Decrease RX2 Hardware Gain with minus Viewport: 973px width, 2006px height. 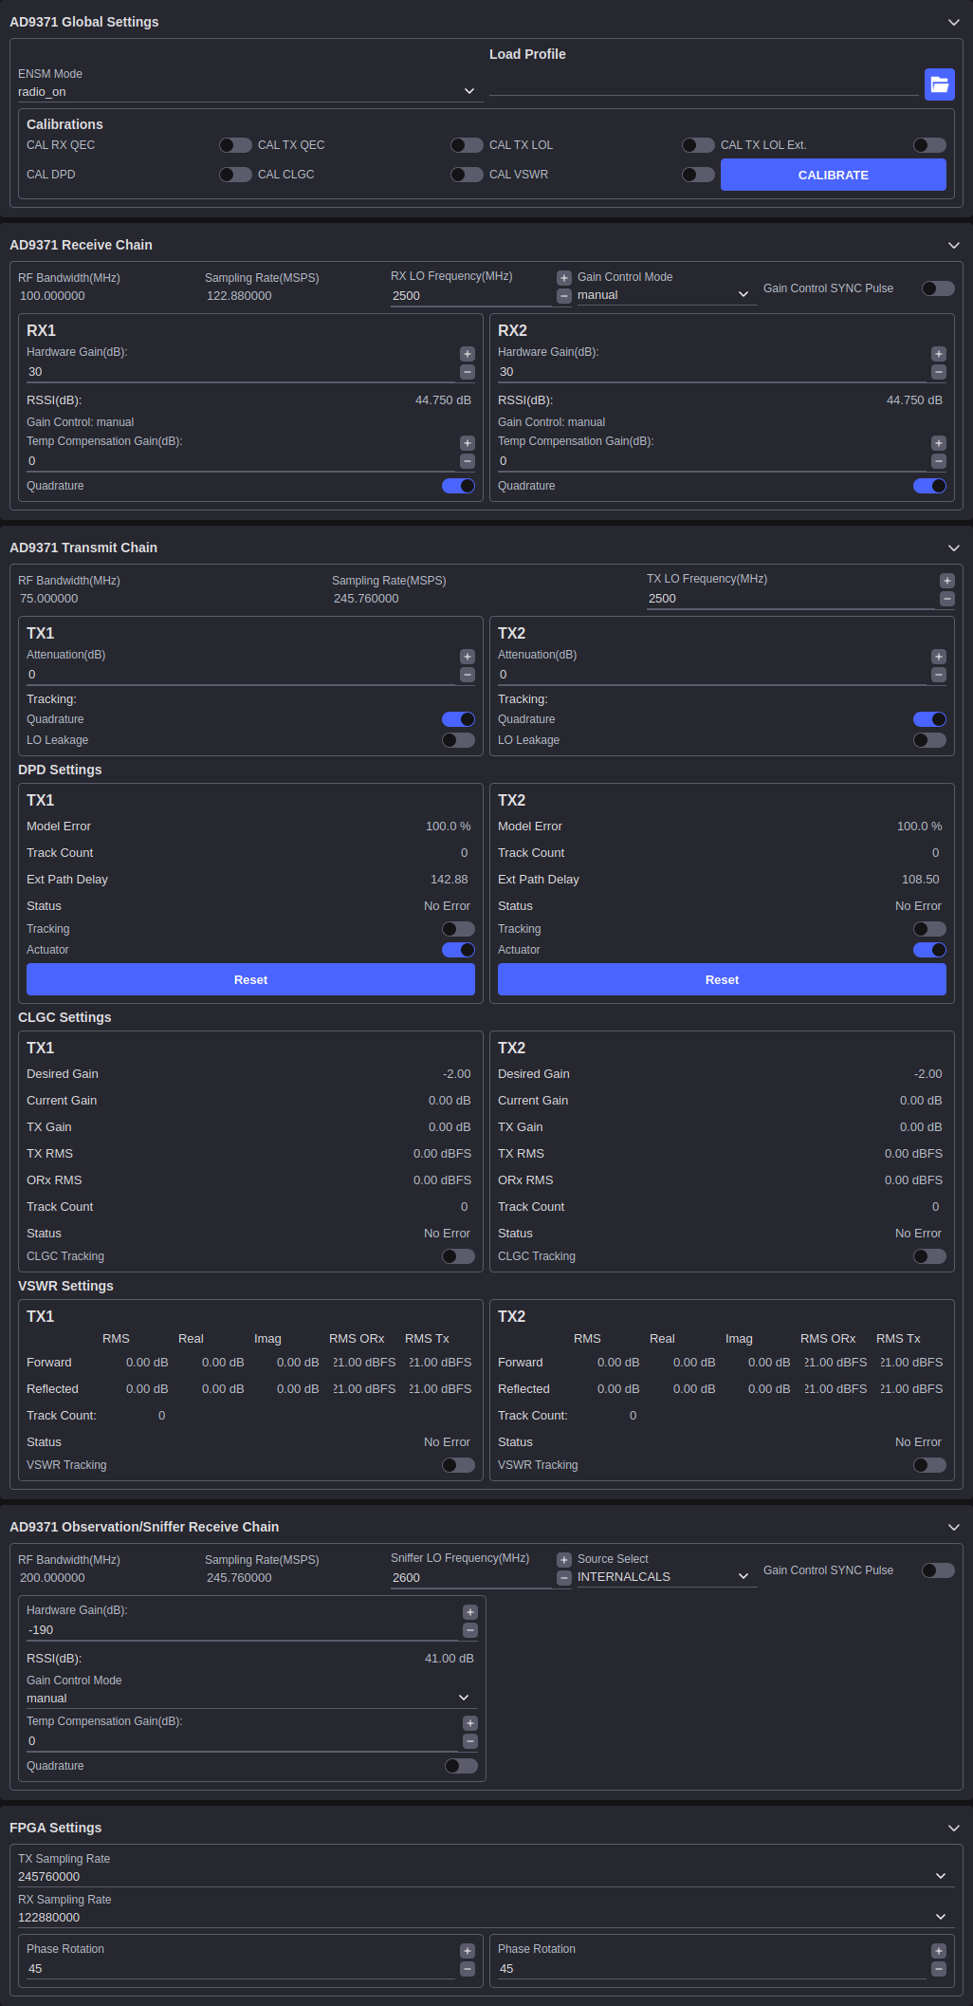click(x=938, y=372)
